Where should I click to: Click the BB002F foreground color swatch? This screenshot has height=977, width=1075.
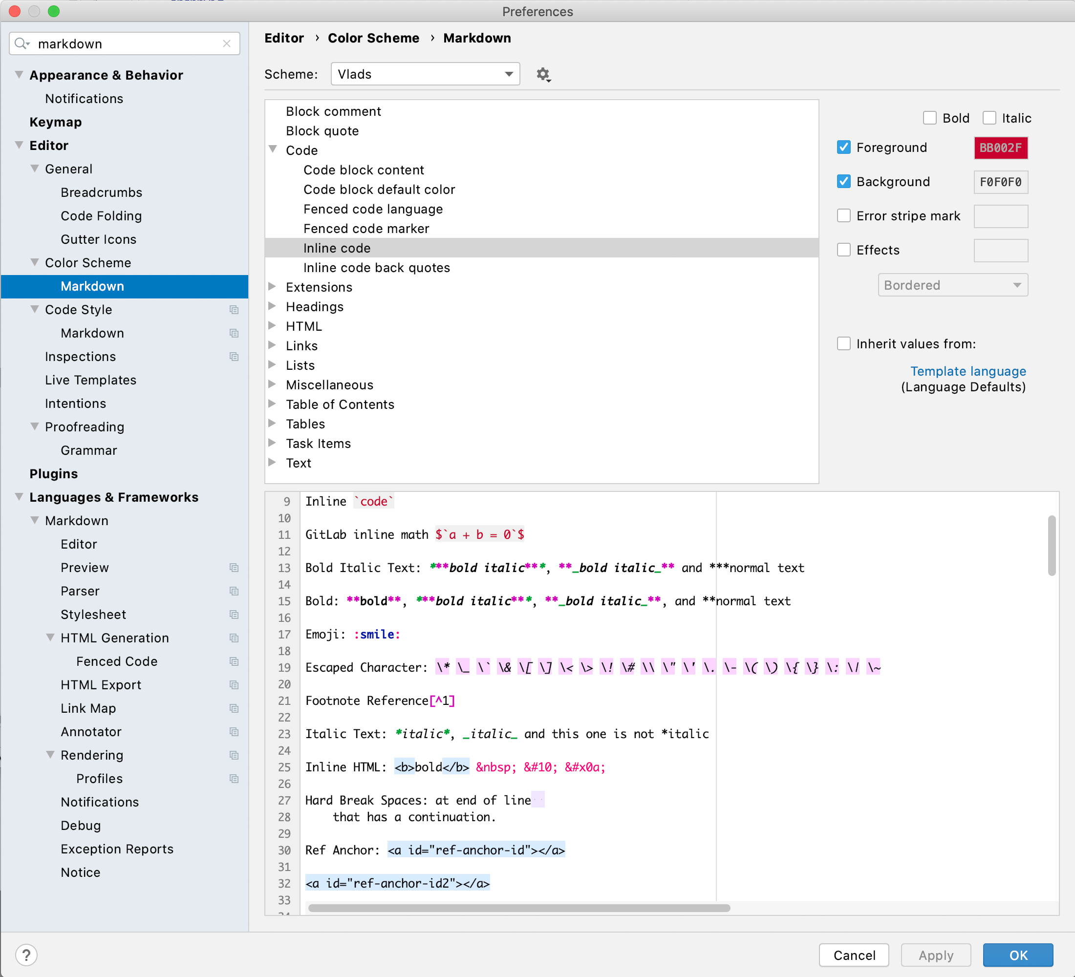click(1000, 148)
